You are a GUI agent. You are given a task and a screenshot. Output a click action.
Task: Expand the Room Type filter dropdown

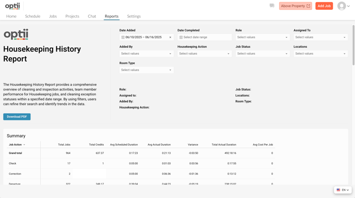pos(147,70)
